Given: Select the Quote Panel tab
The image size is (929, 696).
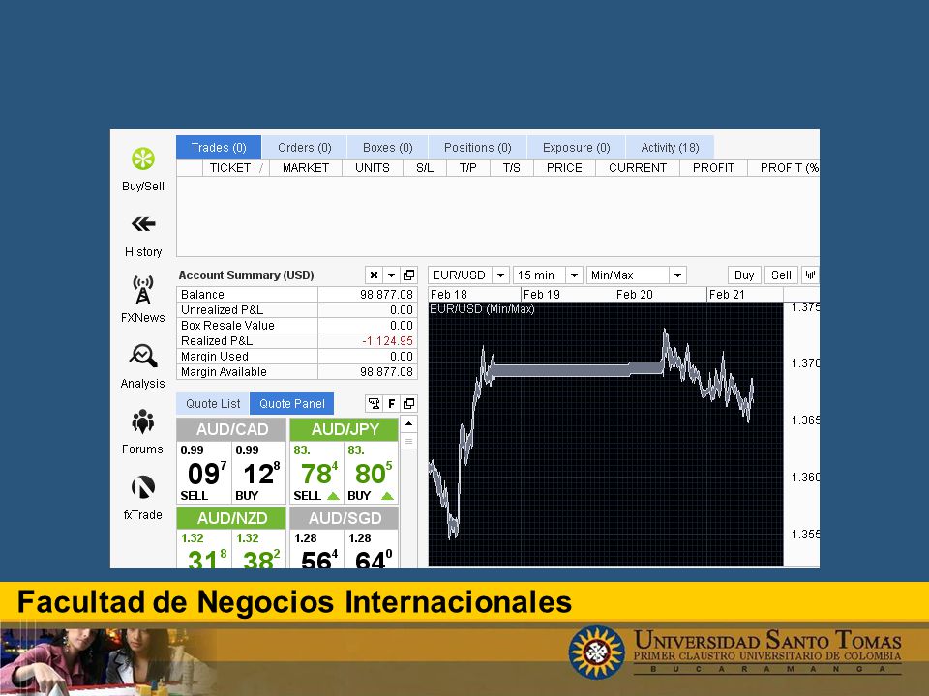Looking at the screenshot, I should 292,404.
